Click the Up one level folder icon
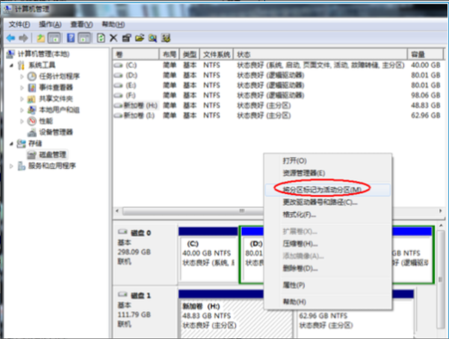Image resolution: width=449 pixels, height=339 pixels. (x=41, y=38)
